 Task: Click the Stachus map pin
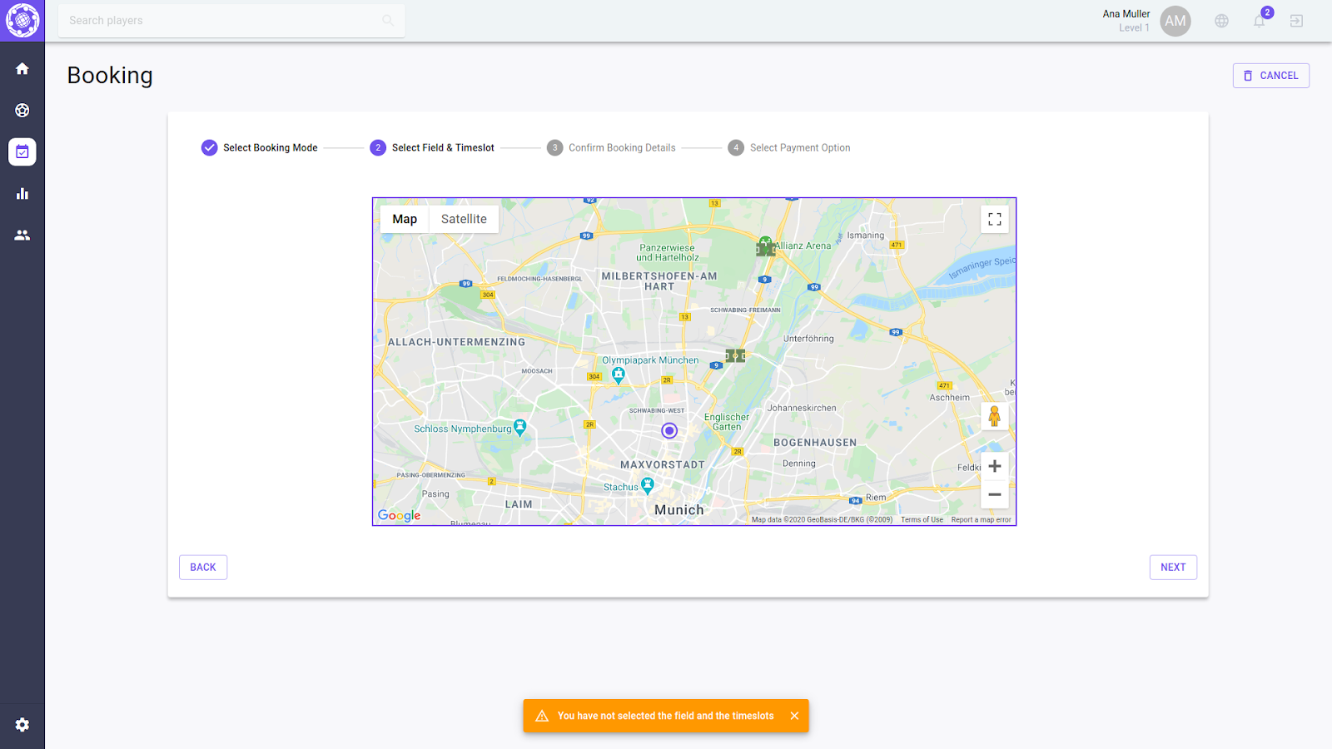pos(648,486)
